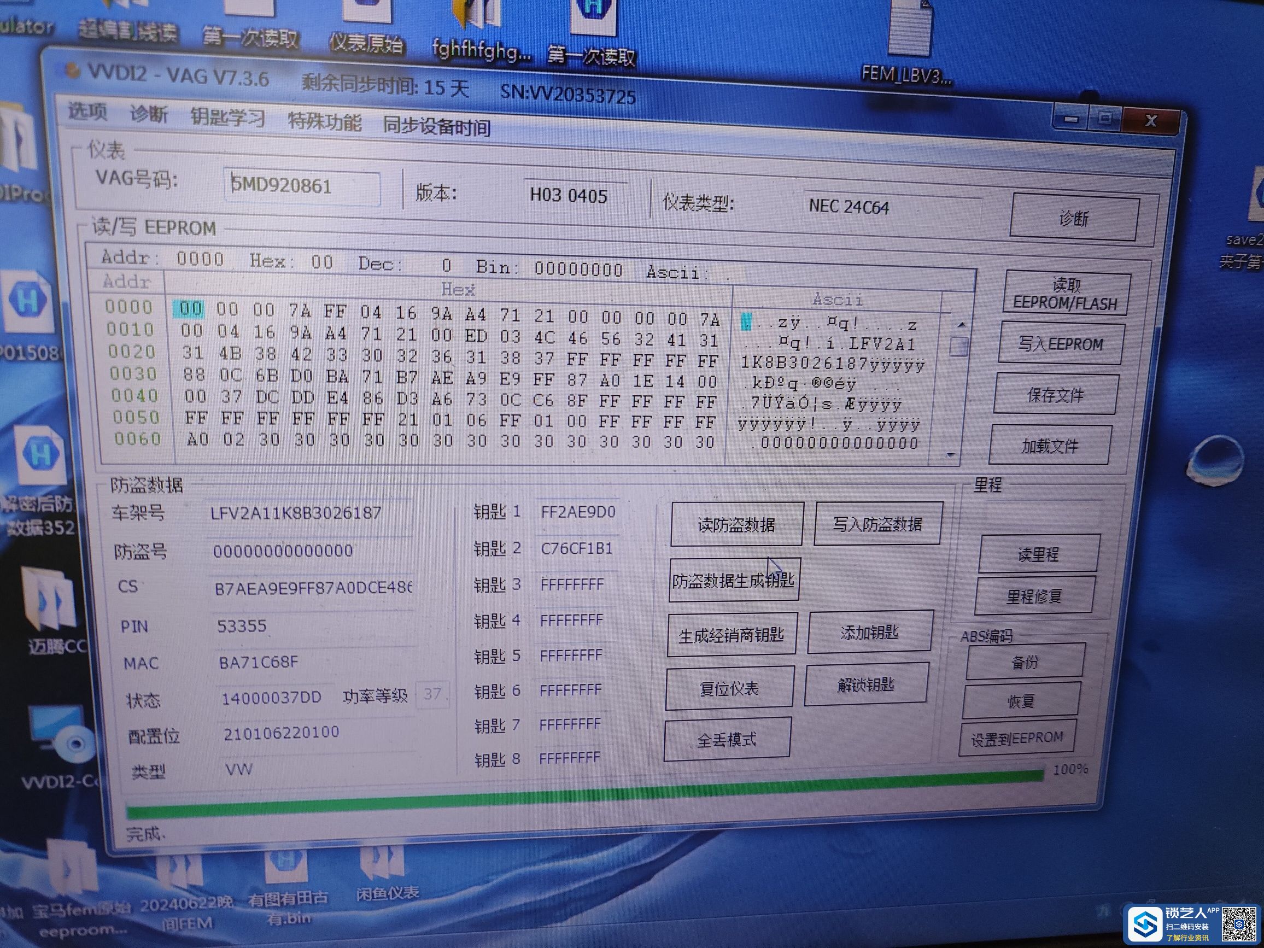Viewport: 1264px width, 948px height.
Task: Click the 诊断 button beside instrument type
Action: click(1074, 218)
